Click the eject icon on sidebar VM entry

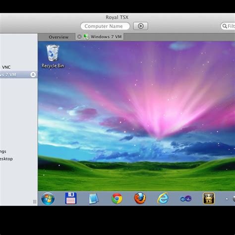pyautogui.click(x=33, y=74)
